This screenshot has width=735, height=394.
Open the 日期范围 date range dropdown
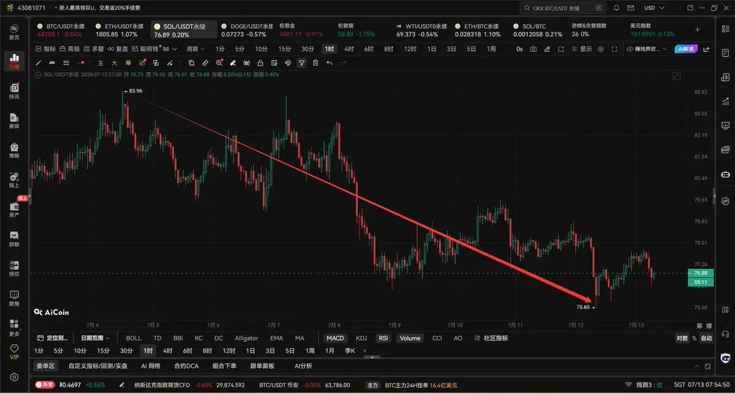[x=96, y=338]
